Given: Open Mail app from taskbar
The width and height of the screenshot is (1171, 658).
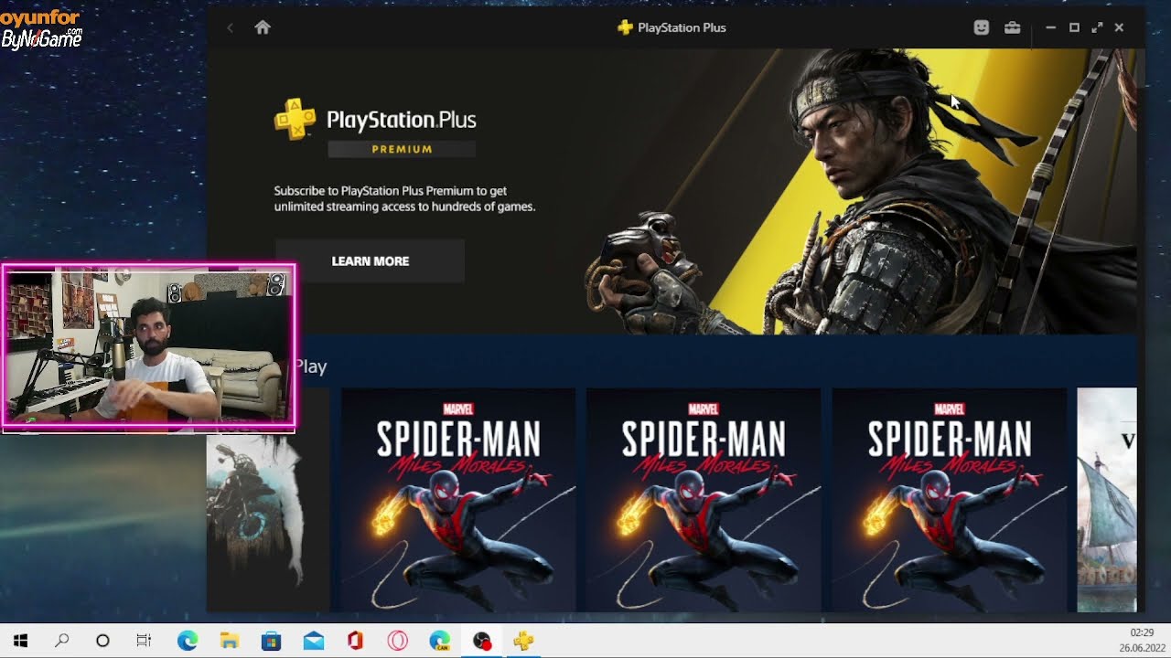Looking at the screenshot, I should click(x=313, y=642).
